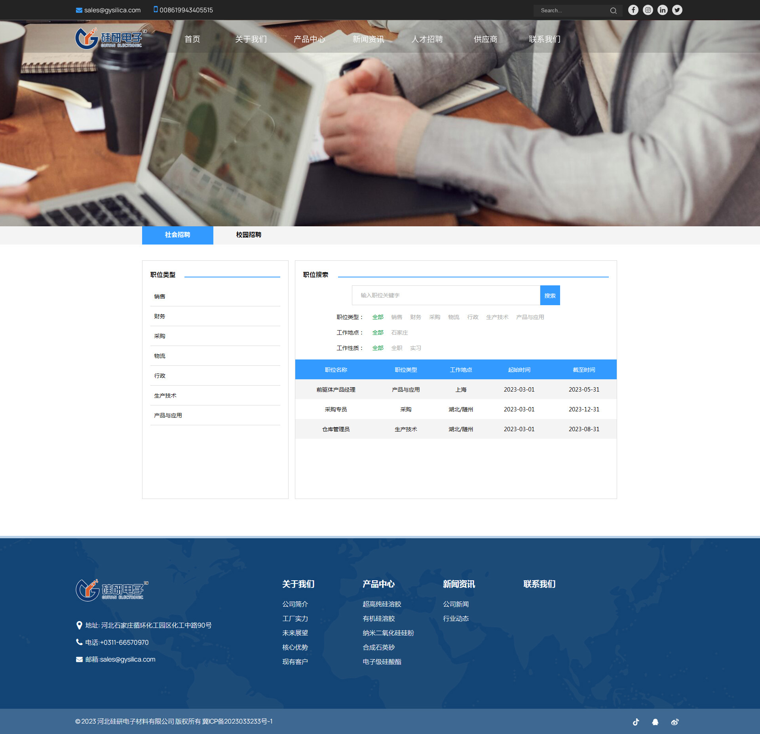Click the 截至时间 column header
Image resolution: width=760 pixels, height=734 pixels.
coord(584,370)
